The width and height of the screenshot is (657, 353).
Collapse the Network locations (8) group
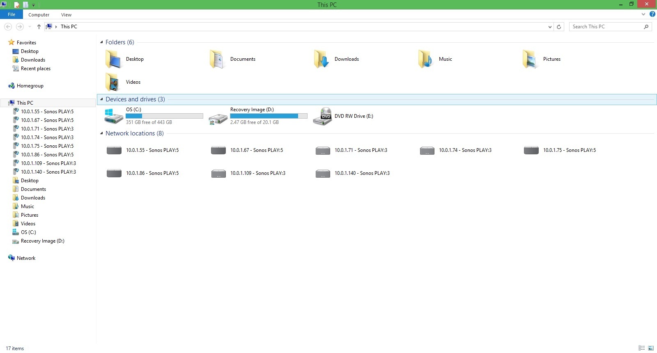[x=102, y=133]
